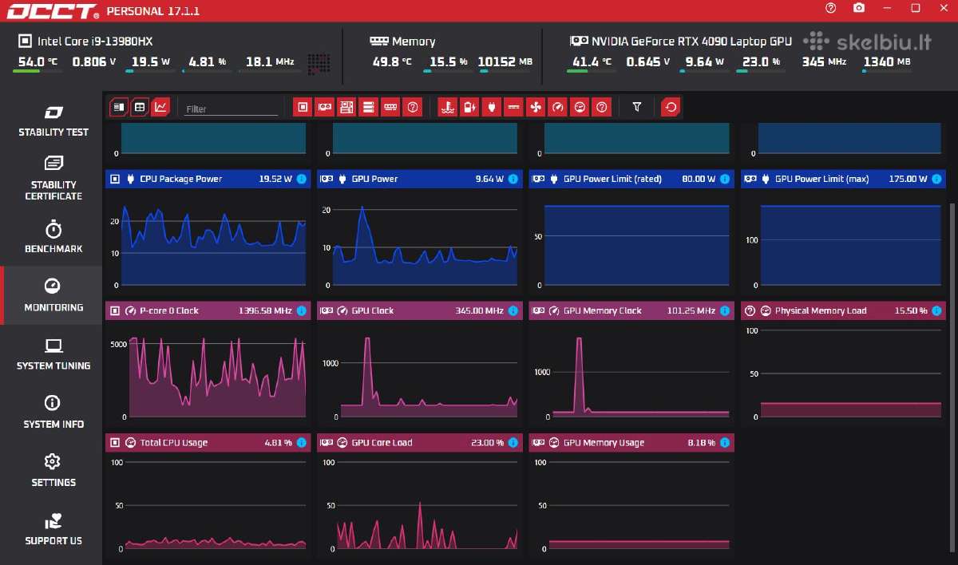The image size is (958, 565).
Task: Click the Filter text field
Action: pos(232,109)
